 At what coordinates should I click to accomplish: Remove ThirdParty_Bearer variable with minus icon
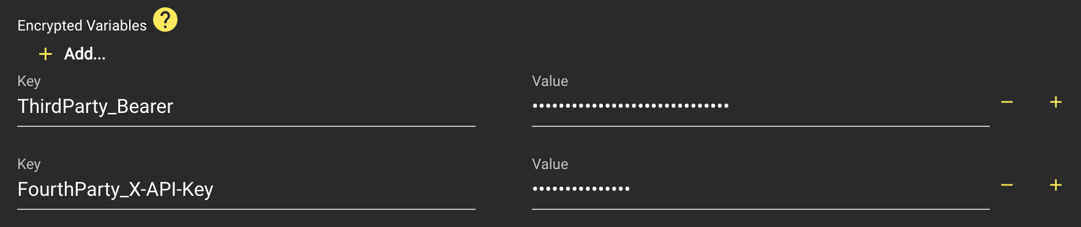tap(1007, 102)
